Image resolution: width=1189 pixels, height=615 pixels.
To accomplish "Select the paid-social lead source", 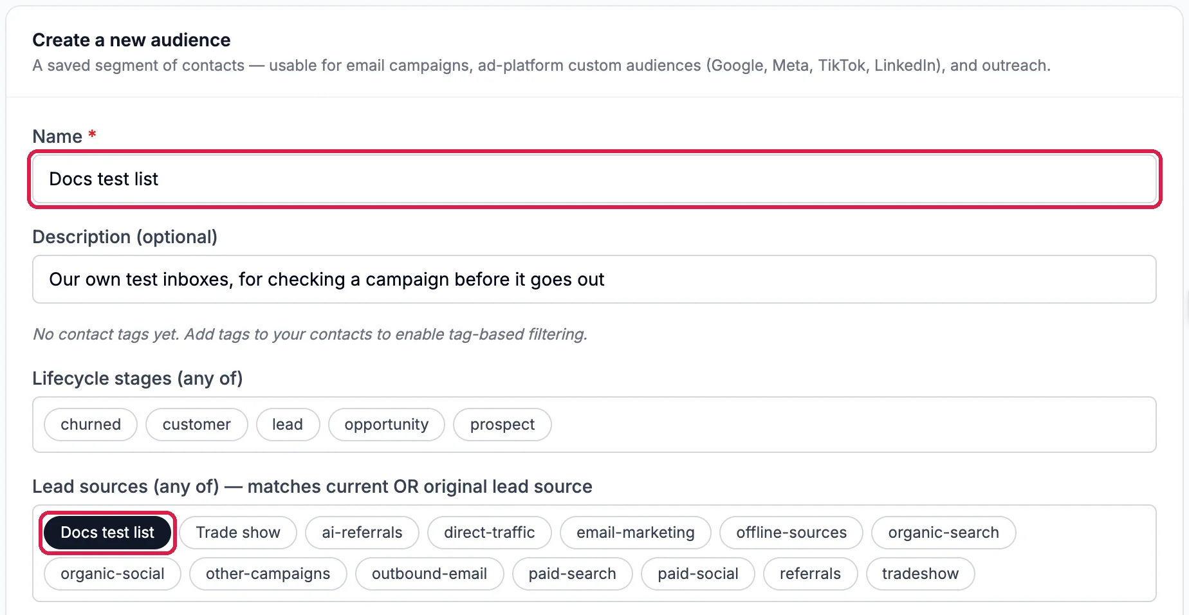I will pos(698,574).
